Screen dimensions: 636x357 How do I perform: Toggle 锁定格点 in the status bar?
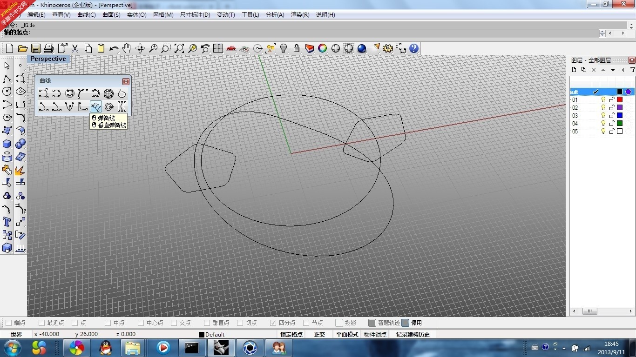[291, 334]
